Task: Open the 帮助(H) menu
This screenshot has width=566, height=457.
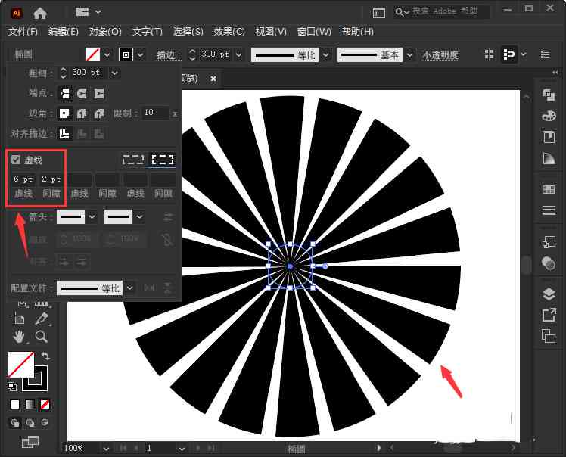Action: (x=358, y=32)
